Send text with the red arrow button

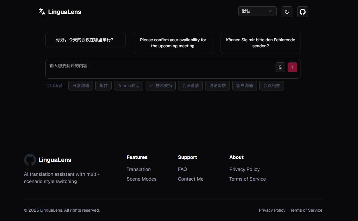[292, 67]
